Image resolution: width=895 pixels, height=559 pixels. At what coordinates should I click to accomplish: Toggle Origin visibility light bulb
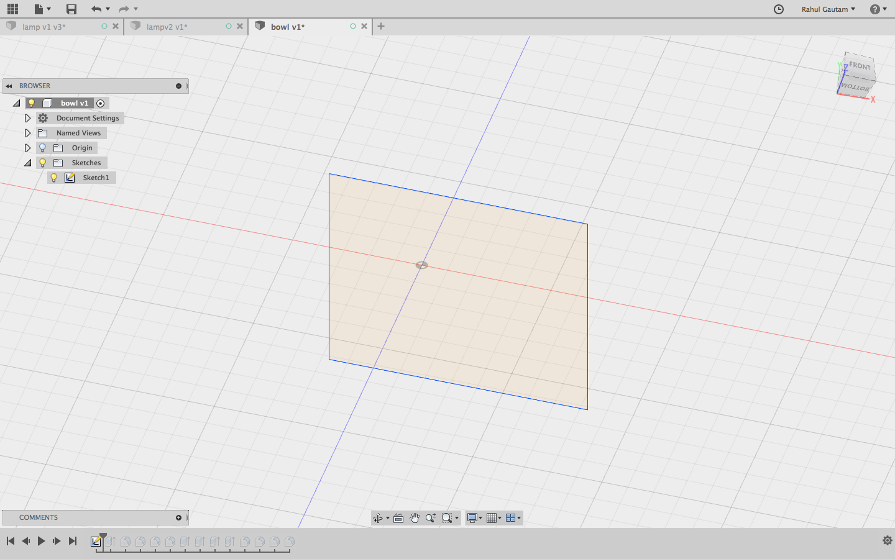pos(42,148)
